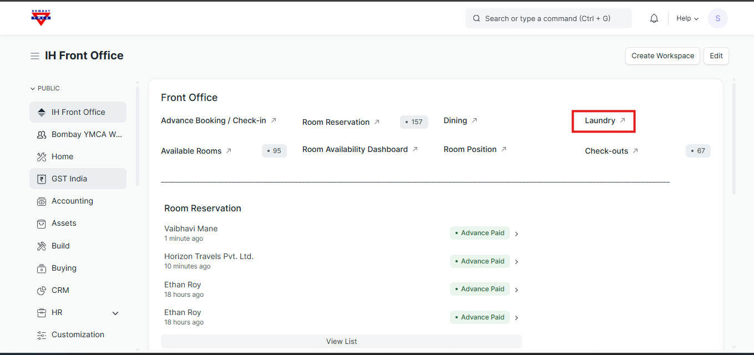This screenshot has width=754, height=355.
Task: Click the View List button
Action: (341, 341)
